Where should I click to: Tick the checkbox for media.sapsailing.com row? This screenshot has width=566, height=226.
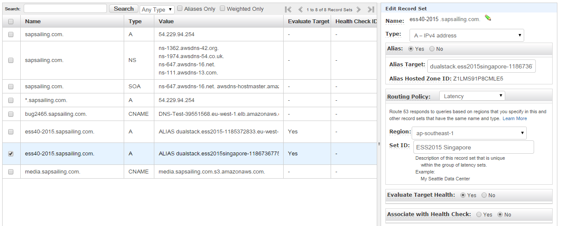pos(11,172)
